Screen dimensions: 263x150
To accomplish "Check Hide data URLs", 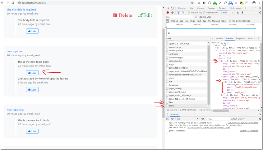I will (196, 17).
